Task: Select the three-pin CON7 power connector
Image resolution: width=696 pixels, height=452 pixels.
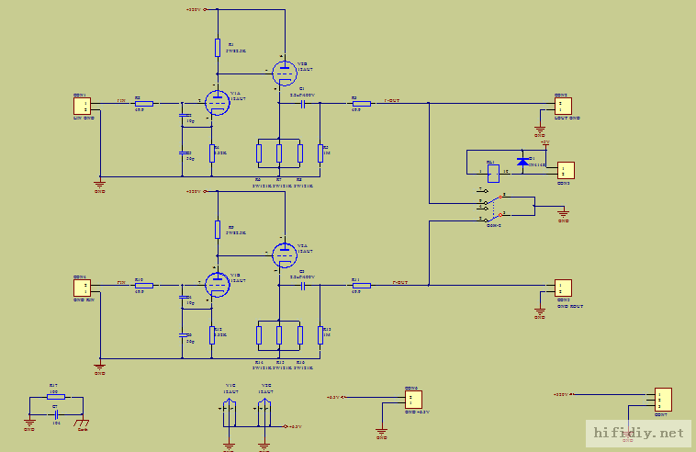Action: click(663, 400)
